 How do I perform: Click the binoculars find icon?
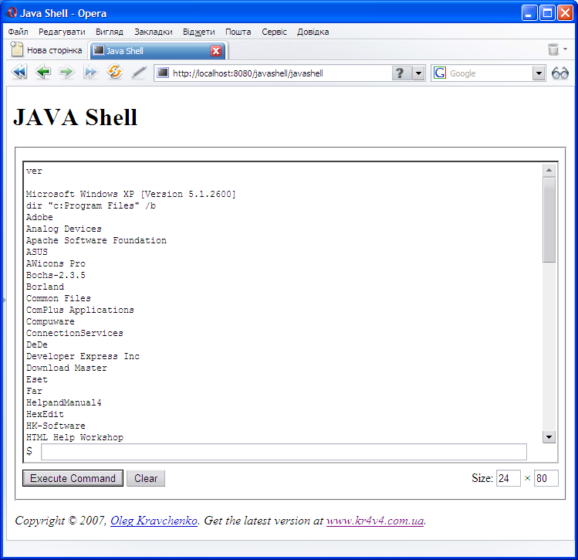pos(560,73)
